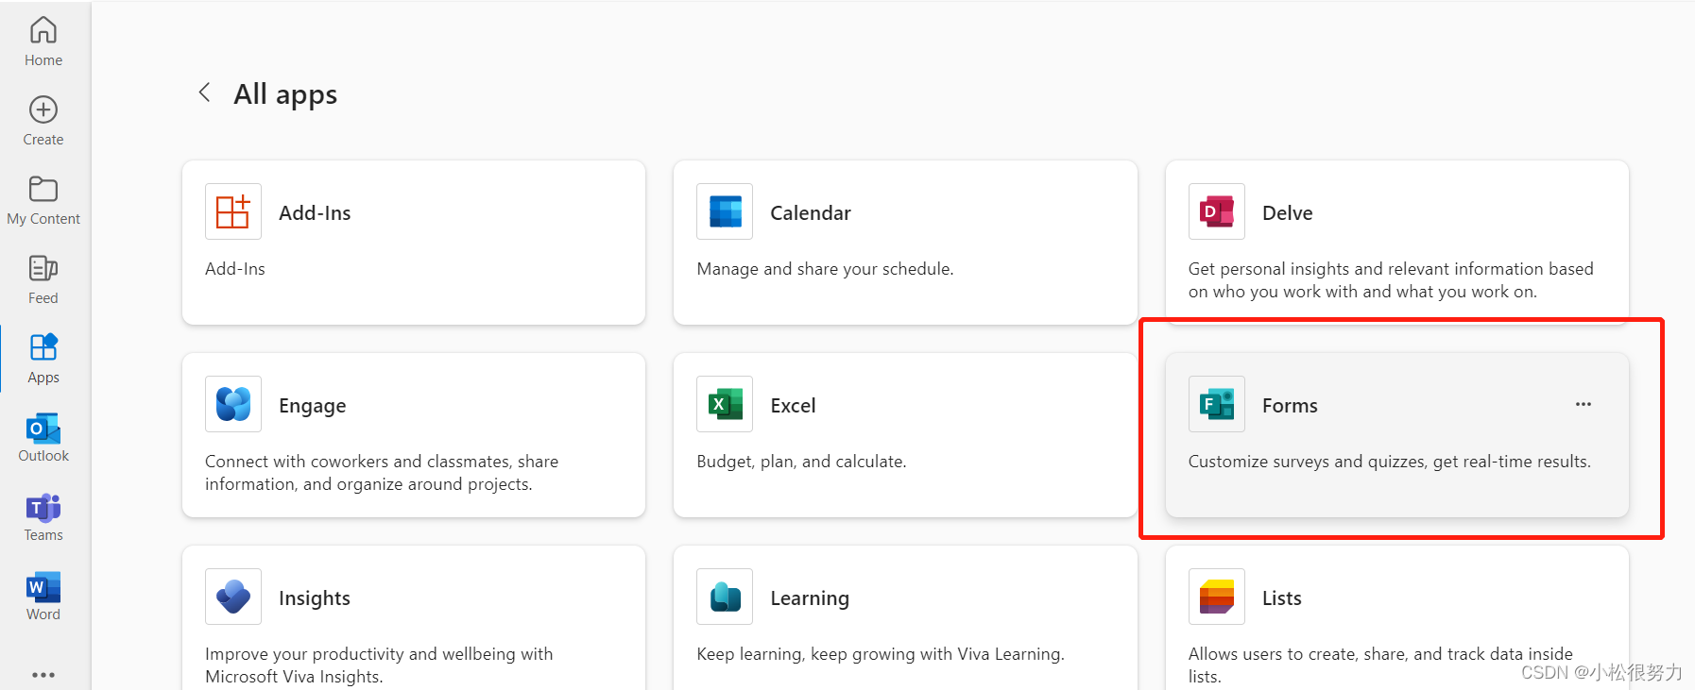The image size is (1695, 690).
Task: Click the Learning app icon
Action: (725, 597)
